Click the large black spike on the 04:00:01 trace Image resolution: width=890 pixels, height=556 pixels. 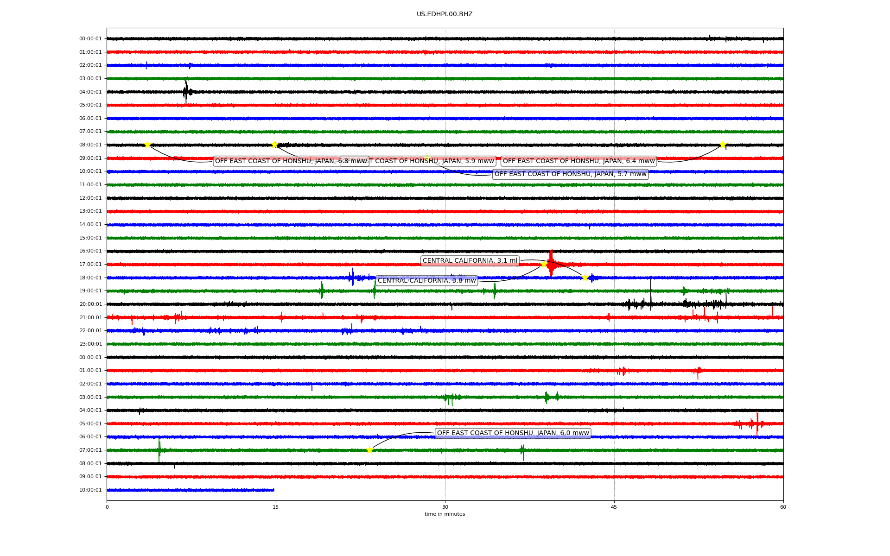point(186,91)
